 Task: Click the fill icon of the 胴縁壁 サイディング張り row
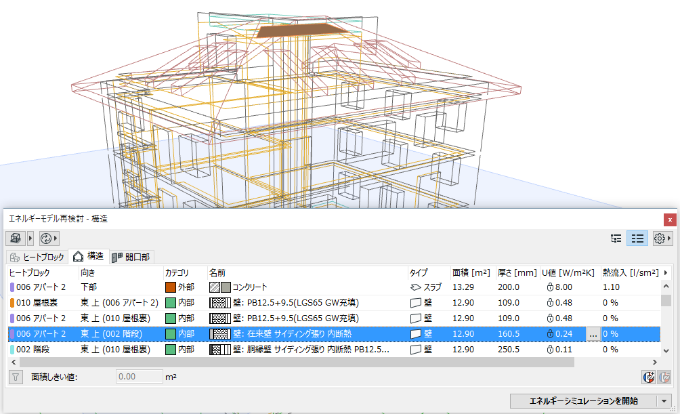220,350
